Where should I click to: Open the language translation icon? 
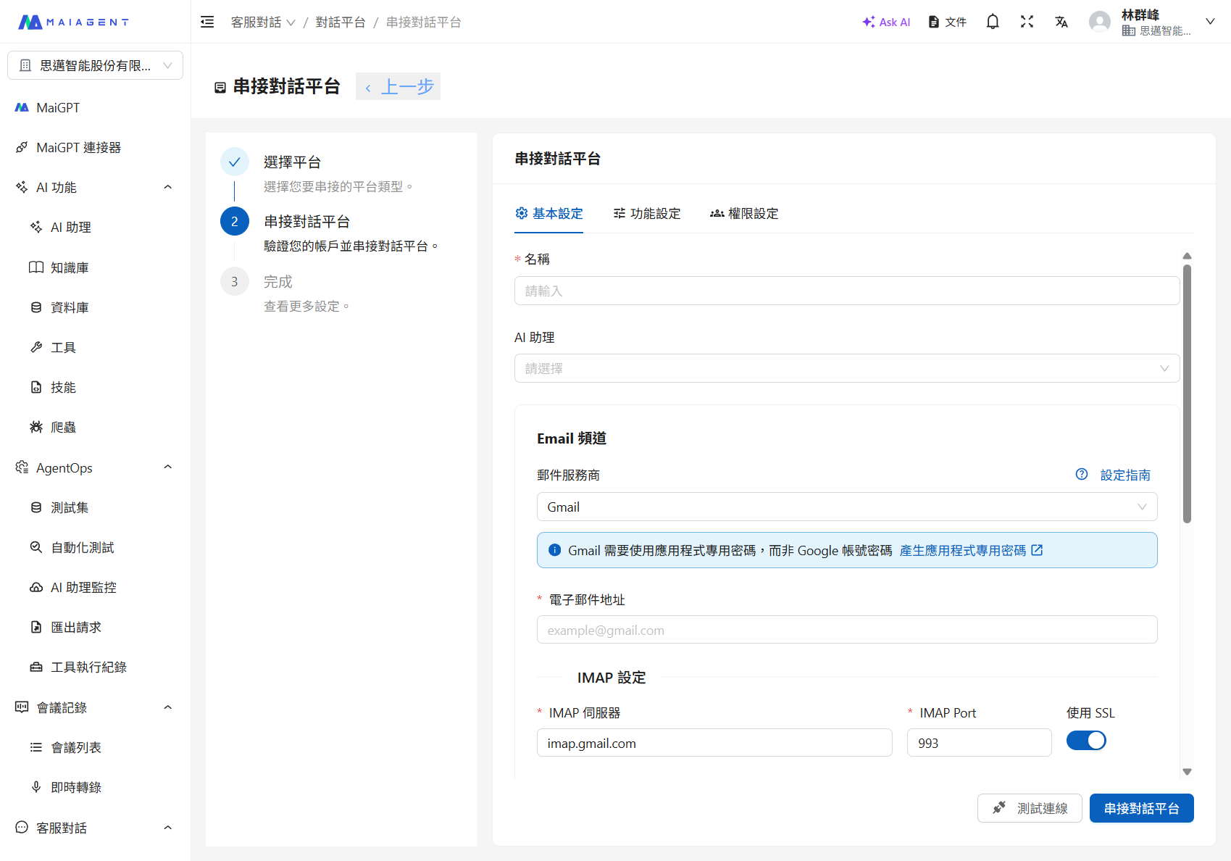click(1061, 22)
